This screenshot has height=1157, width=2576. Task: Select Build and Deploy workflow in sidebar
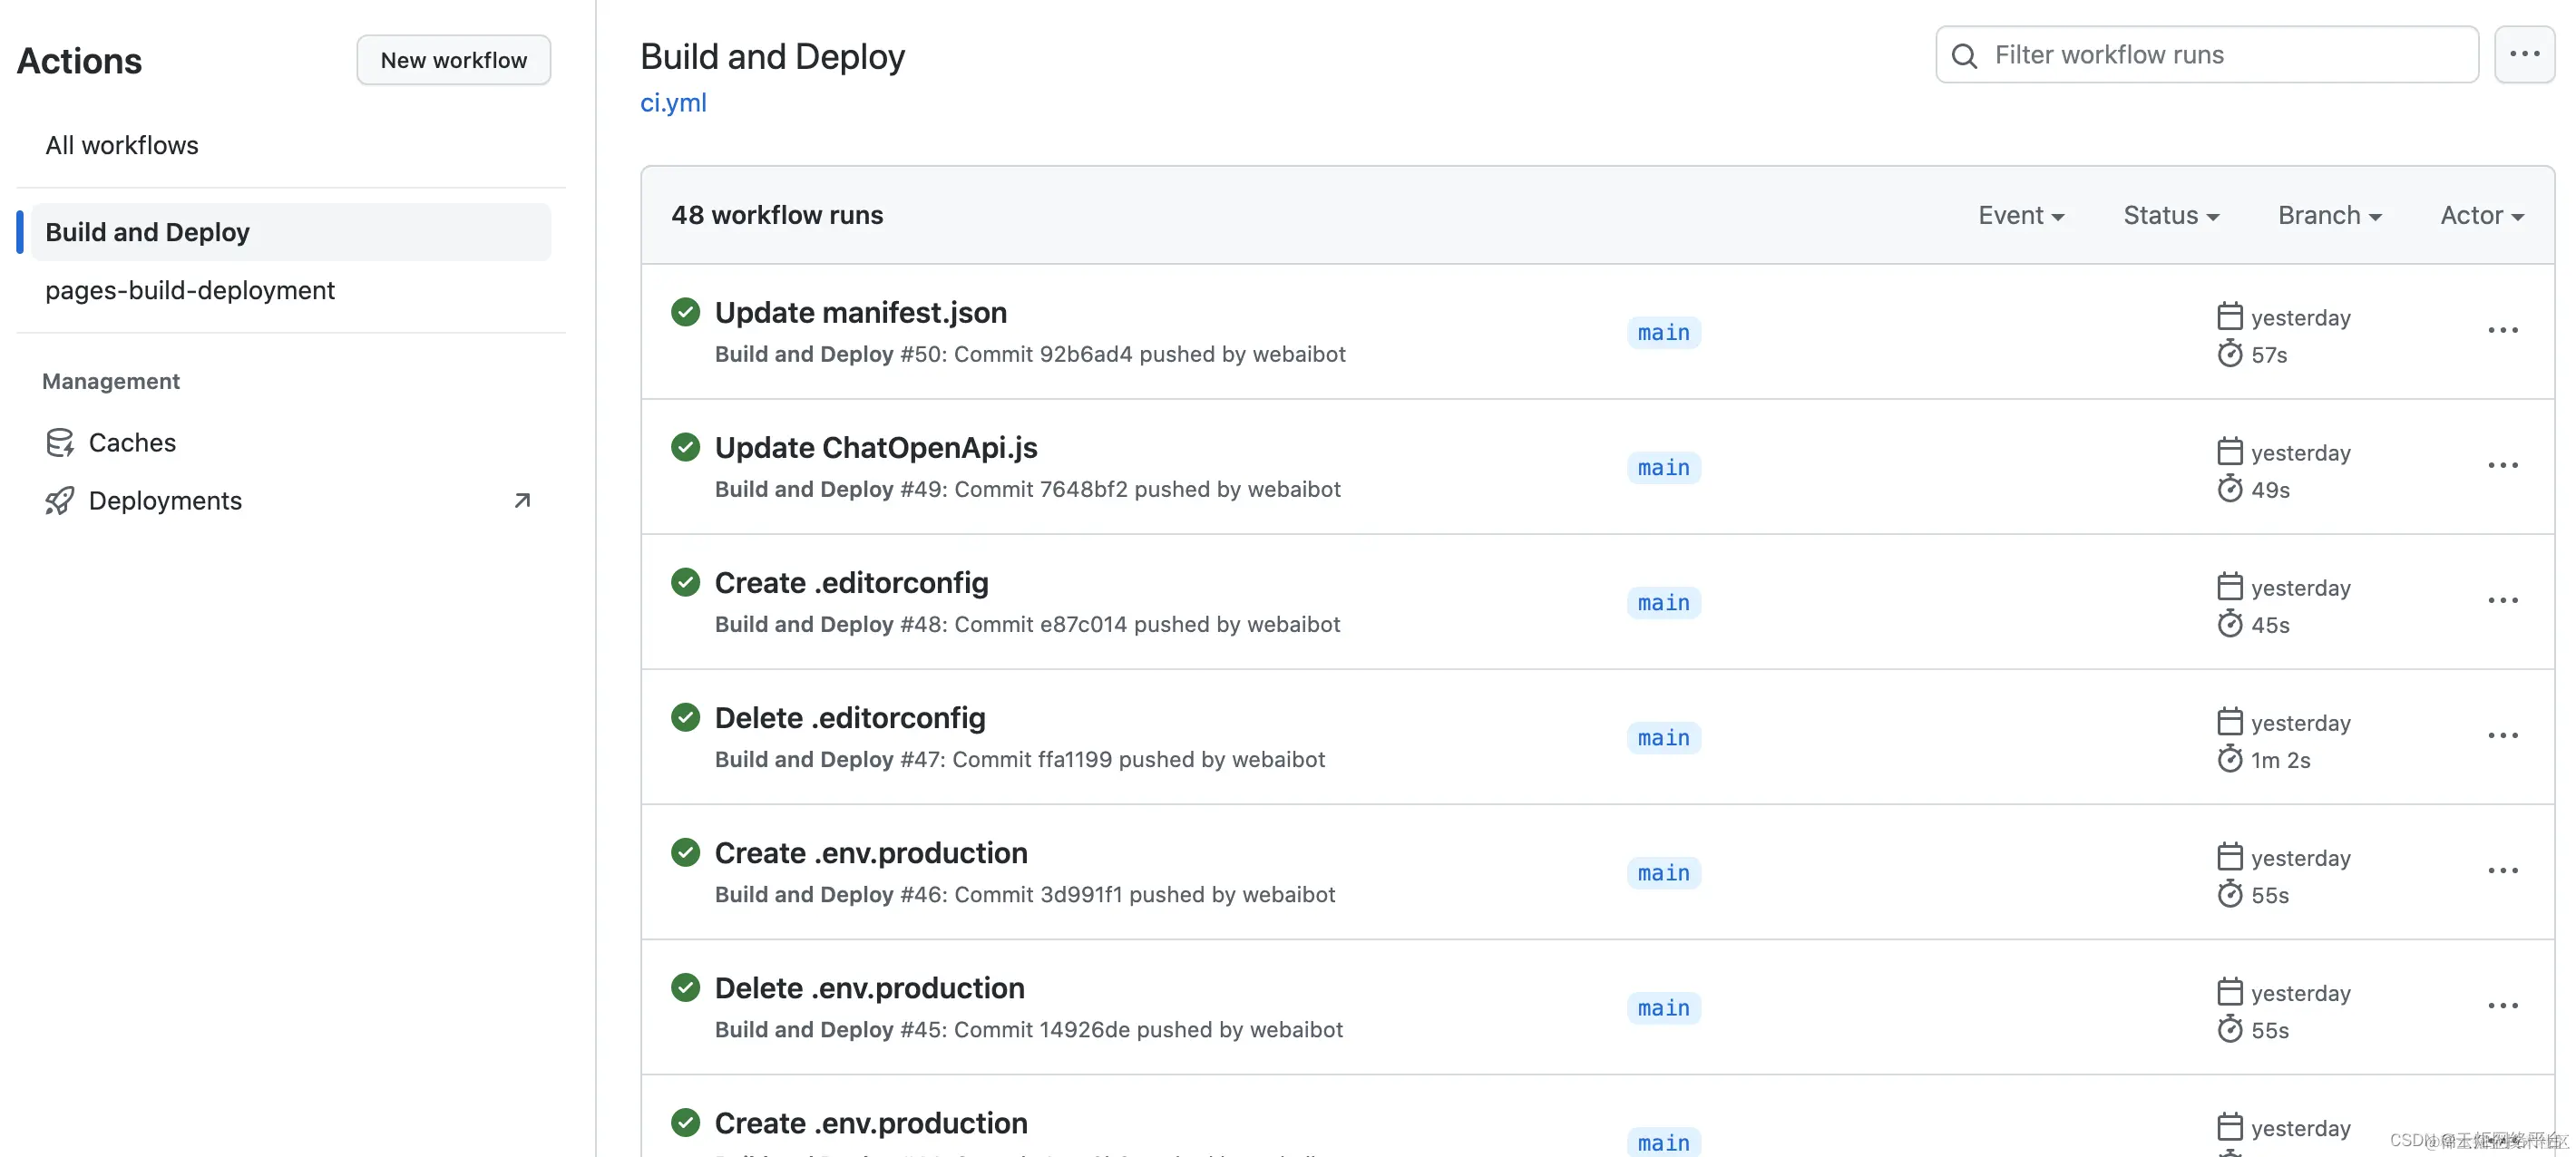[148, 232]
